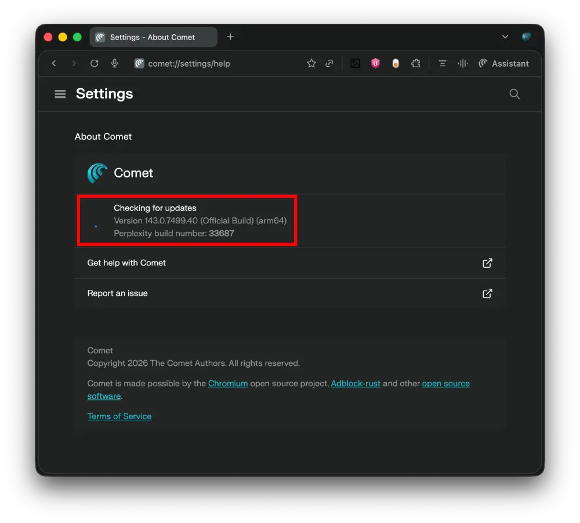Click the About Comet heading
The height and width of the screenshot is (523, 580).
pyautogui.click(x=103, y=136)
